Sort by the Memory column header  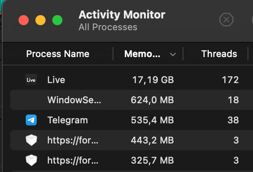(x=142, y=54)
